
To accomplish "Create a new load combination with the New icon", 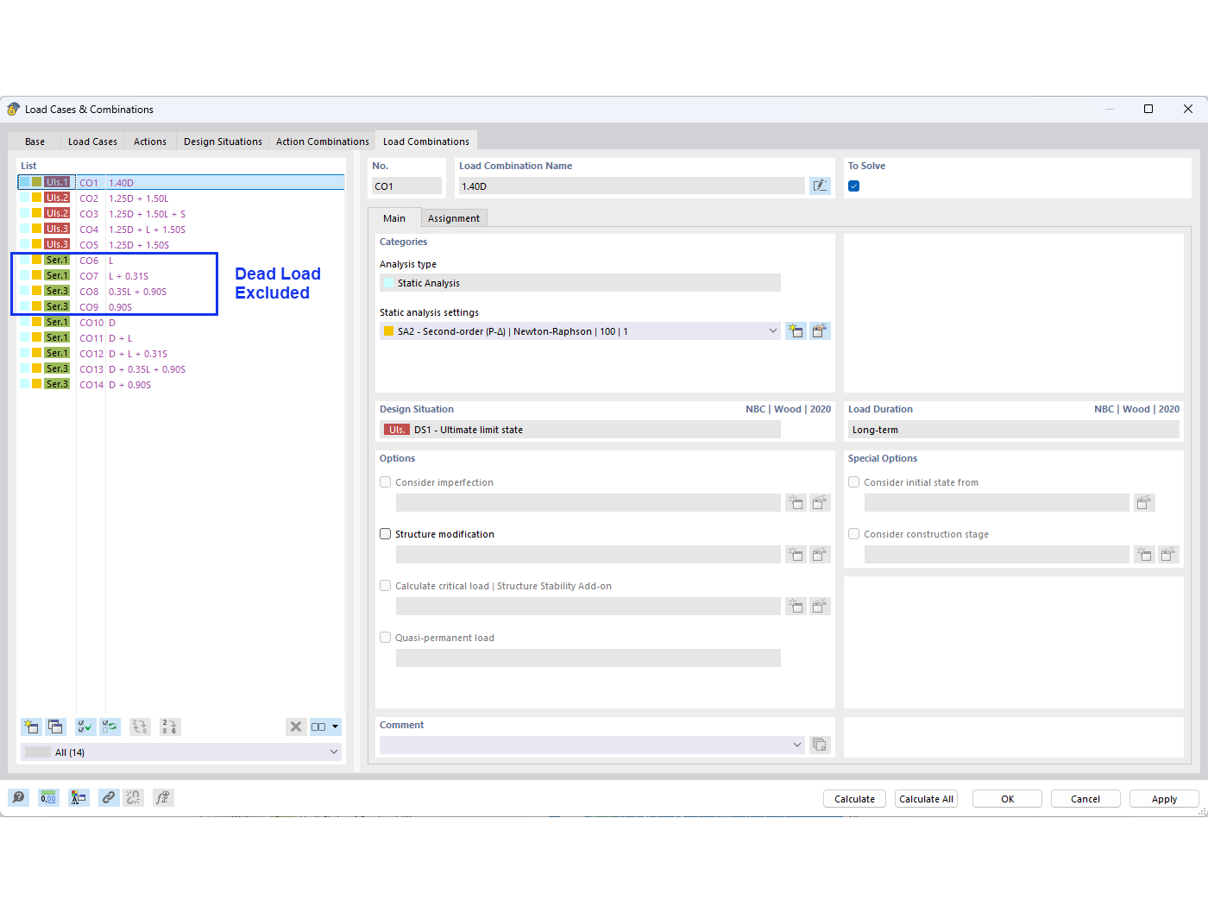I will [30, 727].
